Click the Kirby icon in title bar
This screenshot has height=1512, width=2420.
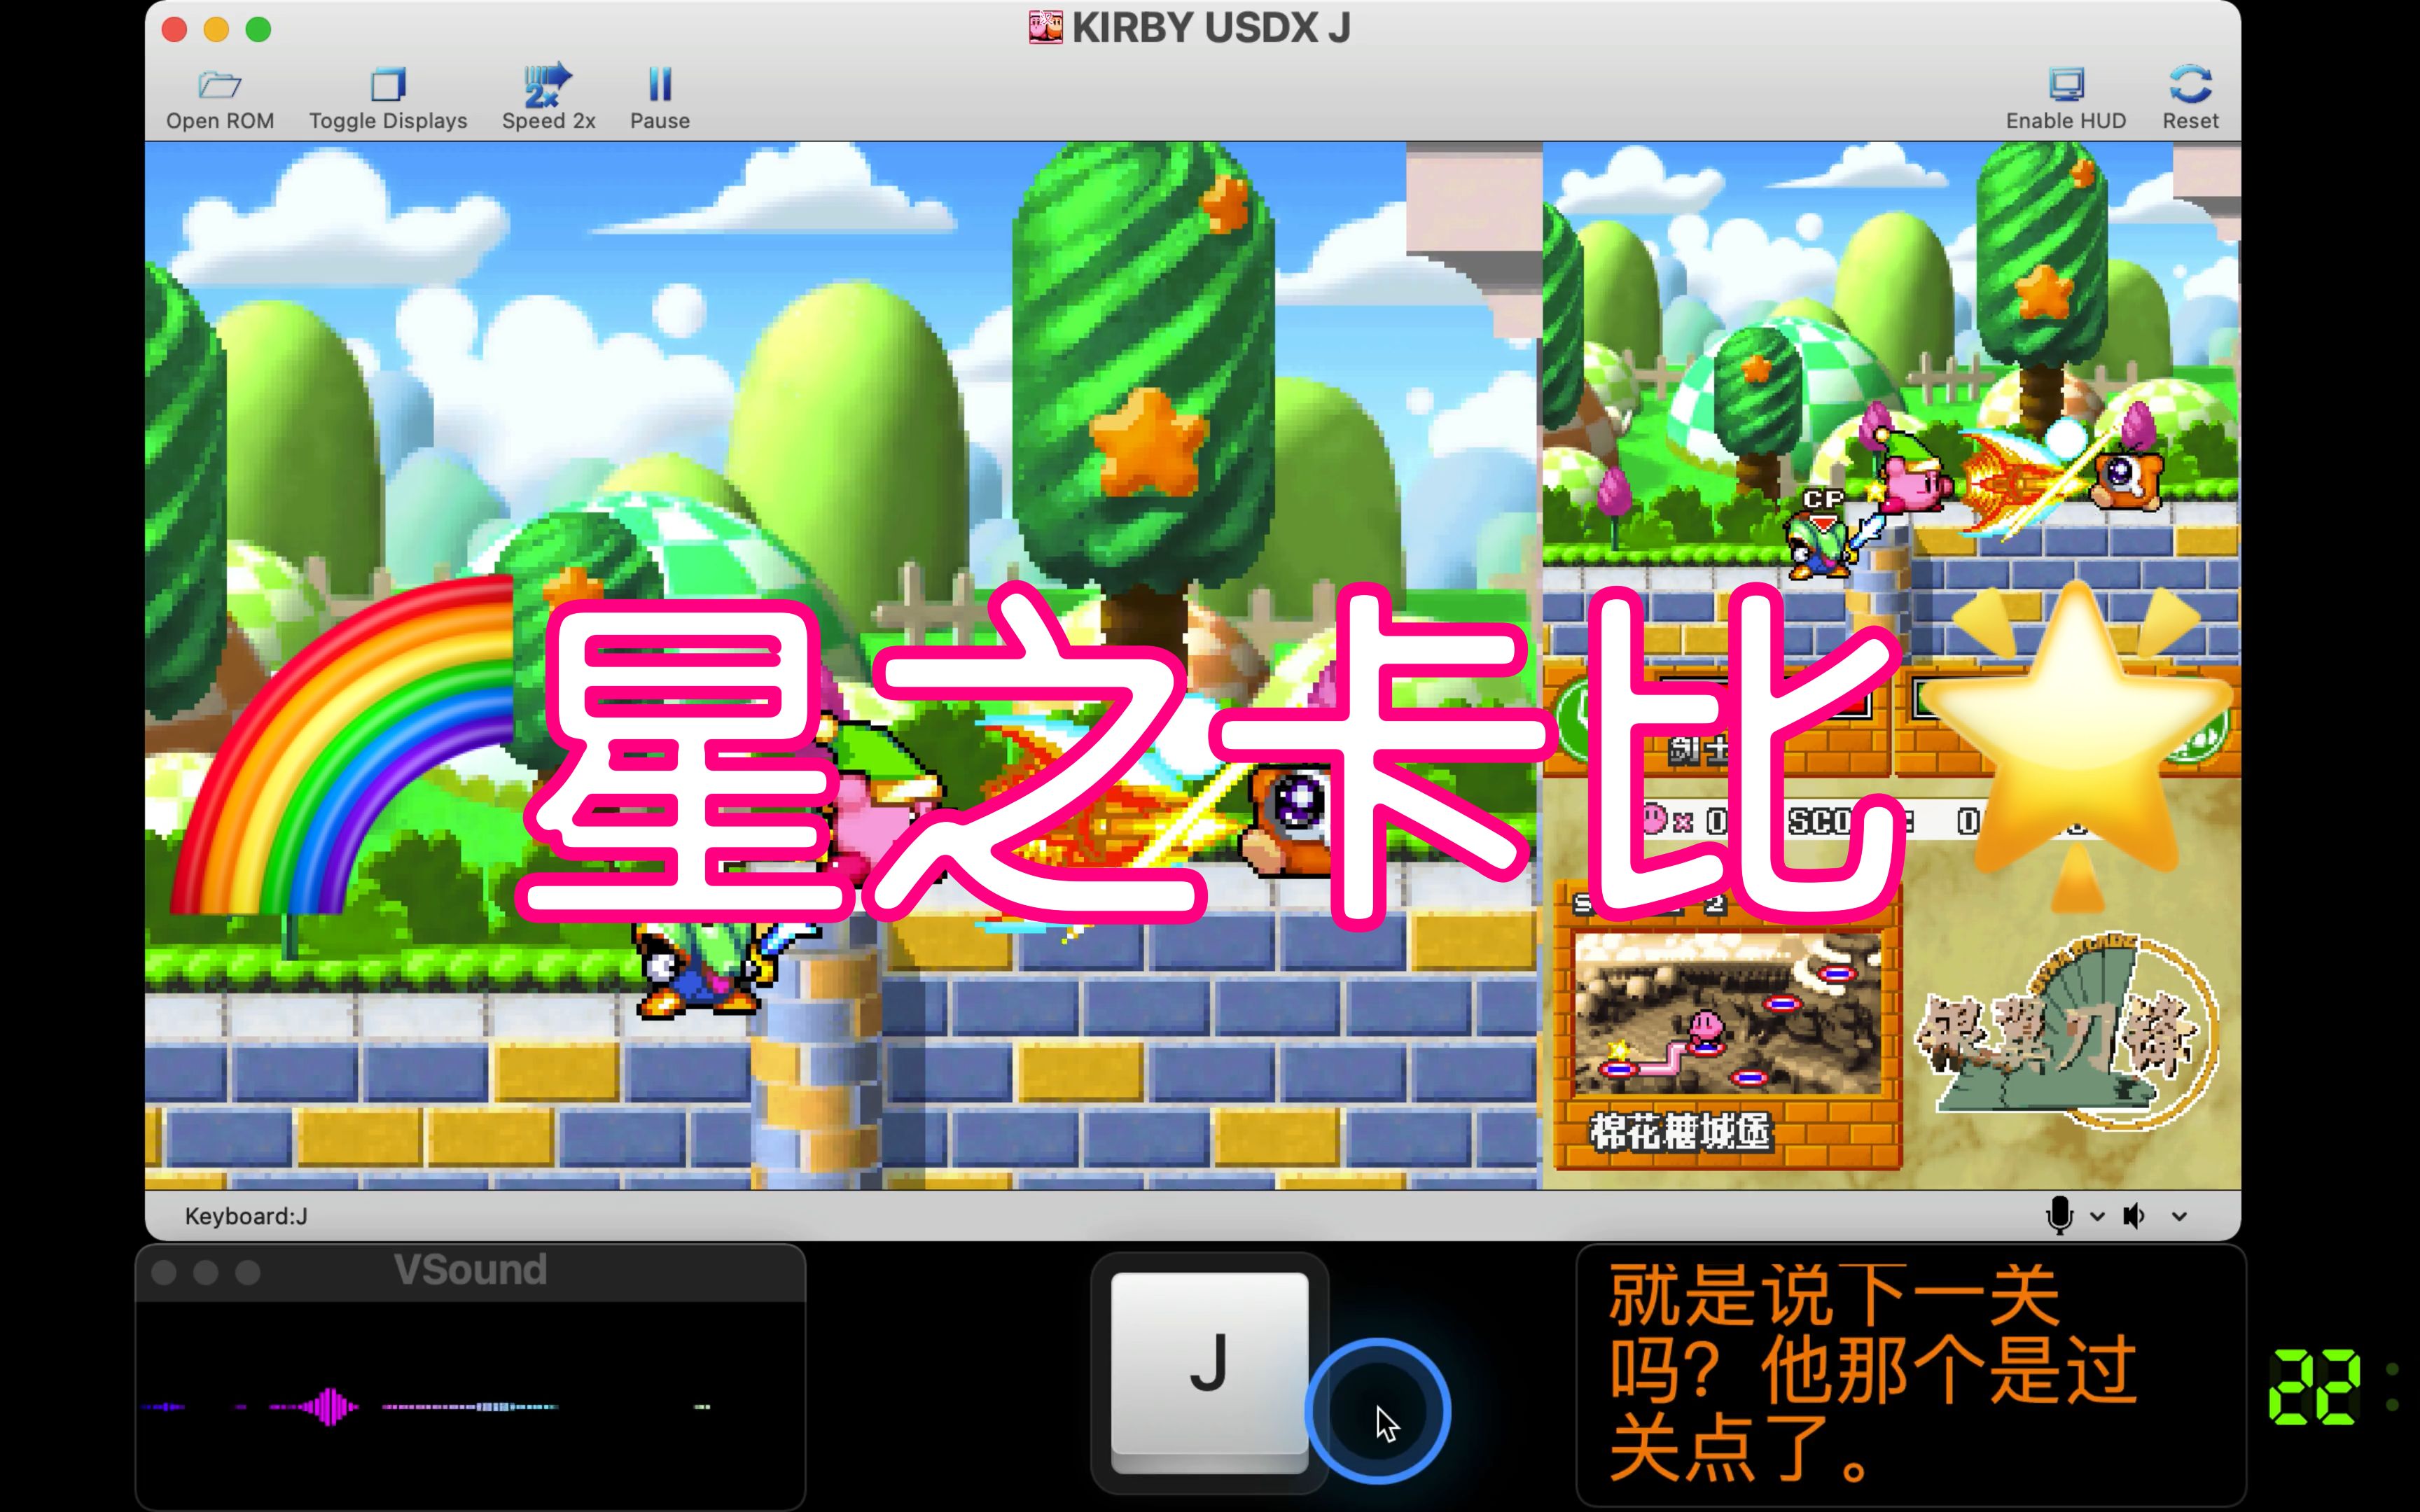(1046, 27)
